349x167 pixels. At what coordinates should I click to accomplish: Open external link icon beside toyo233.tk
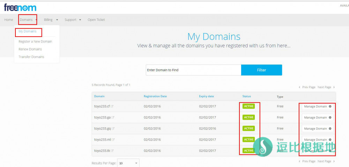tap(112, 151)
